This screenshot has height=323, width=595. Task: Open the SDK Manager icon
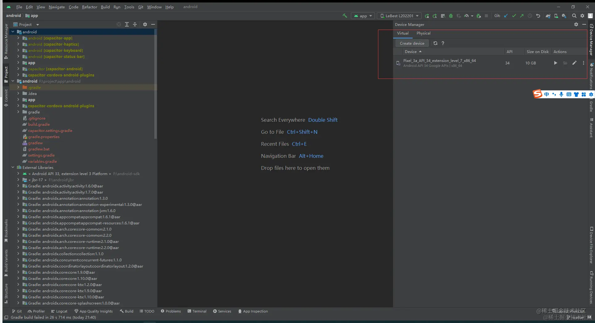click(564, 16)
